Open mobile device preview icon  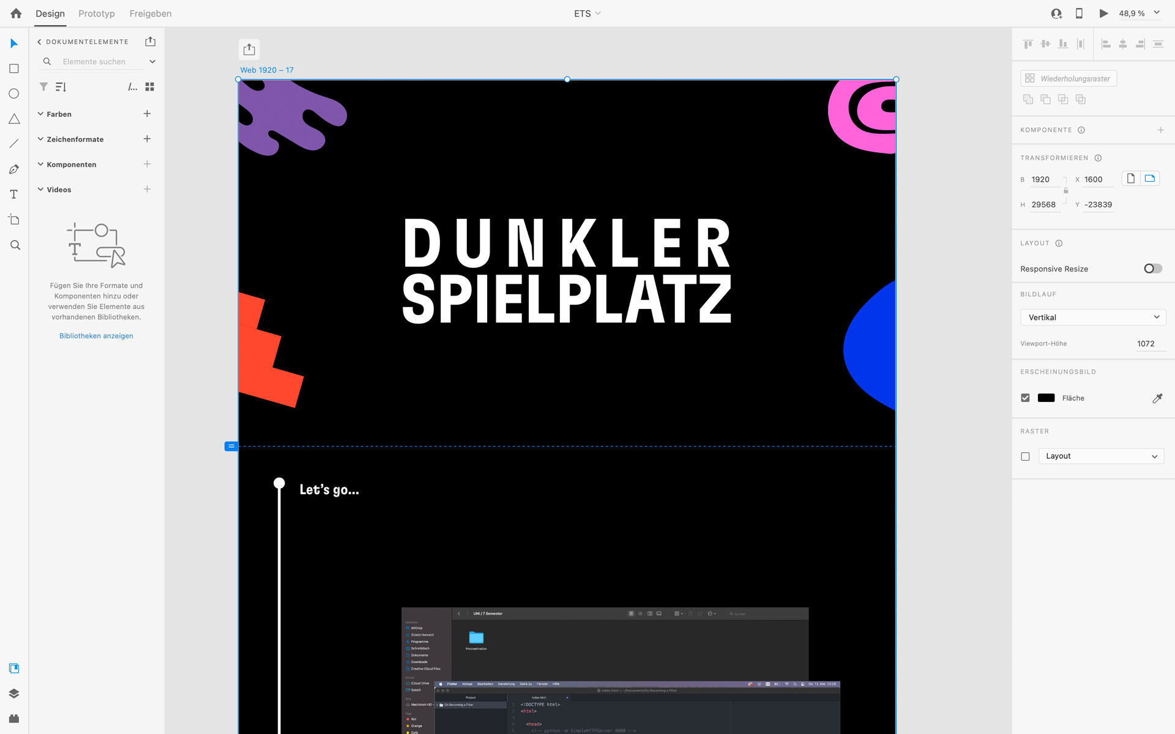point(1079,13)
